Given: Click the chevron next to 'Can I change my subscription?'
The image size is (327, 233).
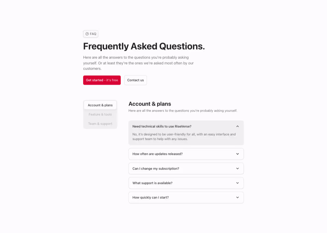Looking at the screenshot, I should click(x=237, y=168).
